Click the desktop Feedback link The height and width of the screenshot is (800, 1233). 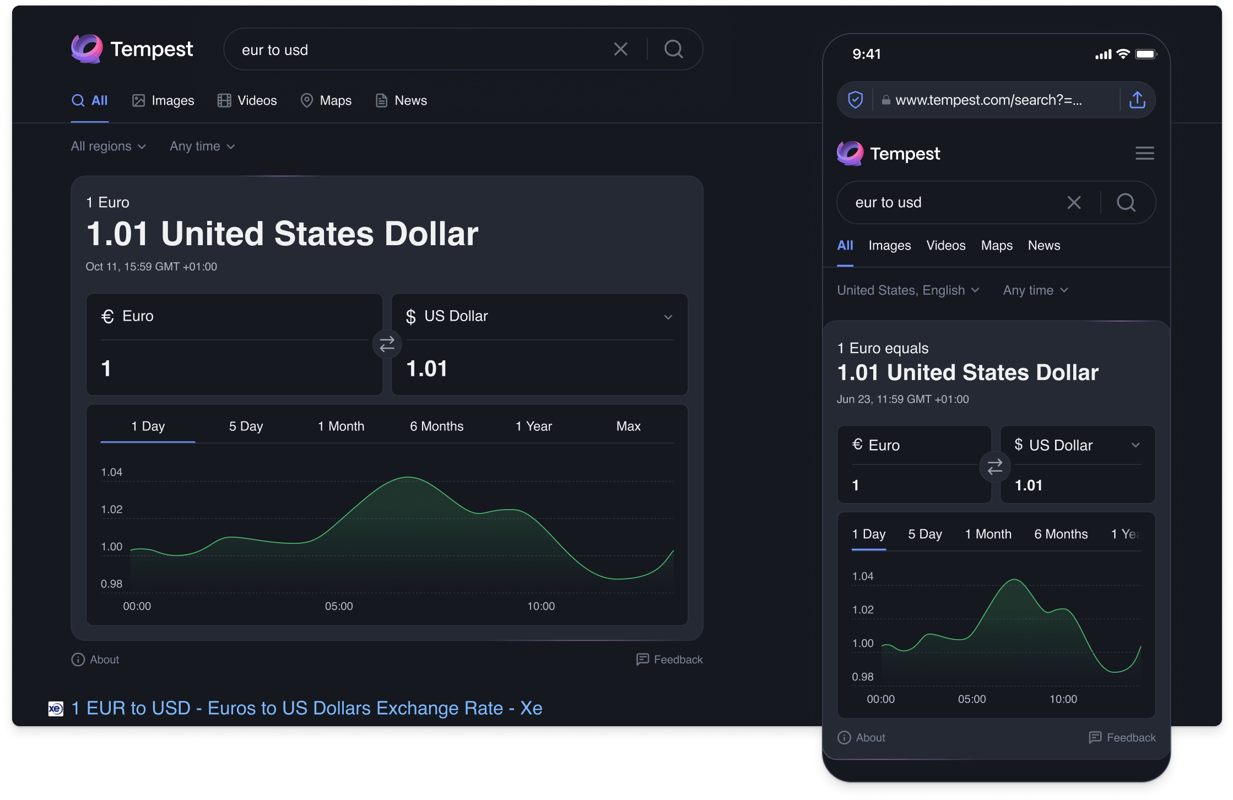tap(669, 660)
